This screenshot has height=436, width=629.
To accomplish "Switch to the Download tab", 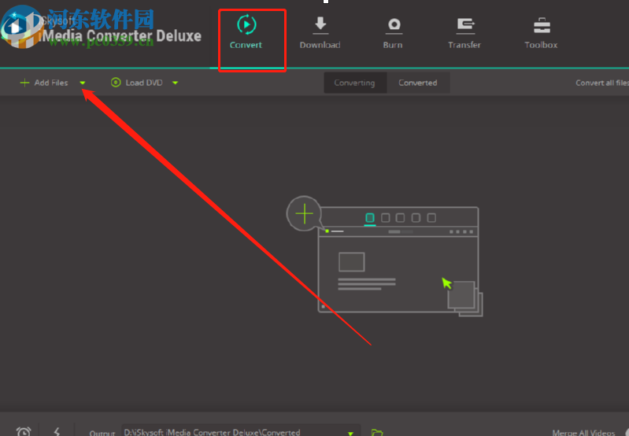I will (320, 33).
